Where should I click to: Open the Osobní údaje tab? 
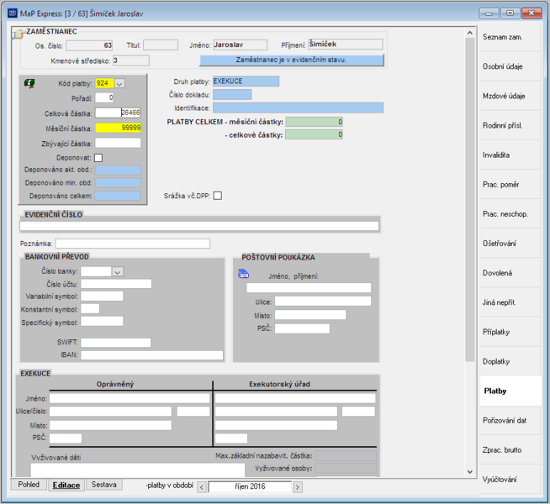pyautogui.click(x=510, y=66)
